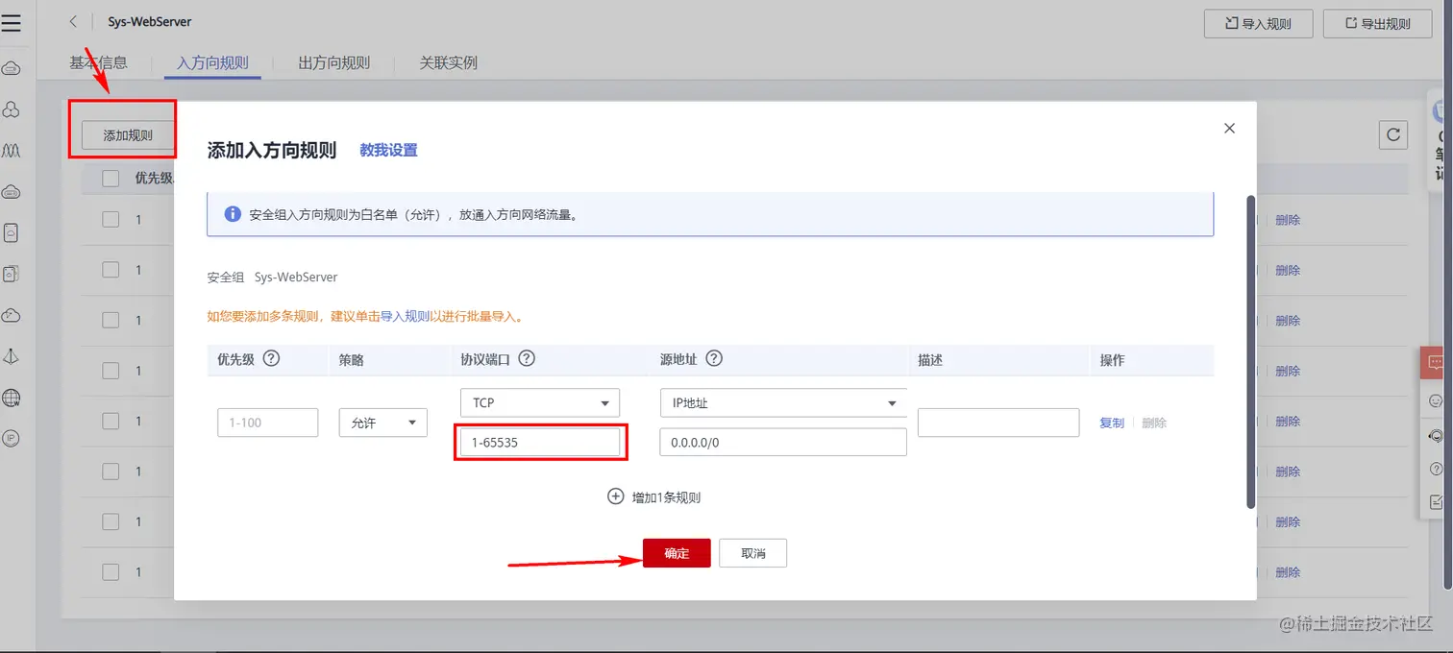Image resolution: width=1453 pixels, height=653 pixels.
Task: Click the 安全组 Sys-WebServer label
Action: coord(272,277)
